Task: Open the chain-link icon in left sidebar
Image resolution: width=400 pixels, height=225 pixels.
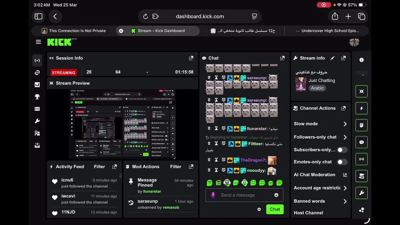Action: pos(37,72)
